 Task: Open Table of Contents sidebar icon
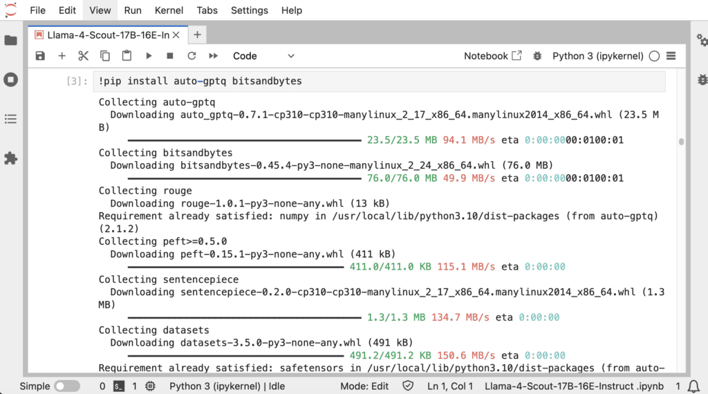point(11,119)
